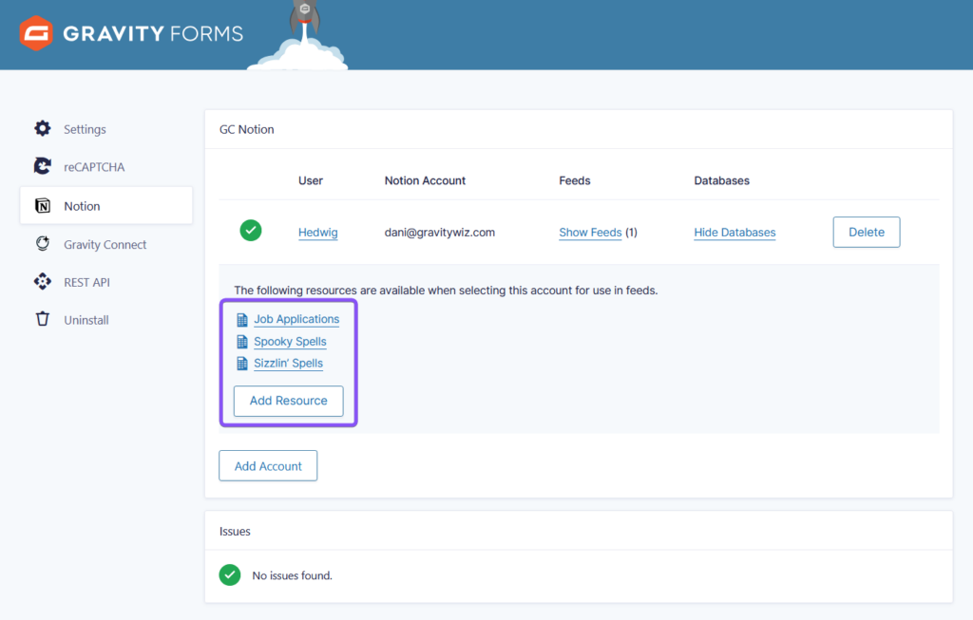Open the Spooky Spells database link
Image resolution: width=973 pixels, height=620 pixels.
click(x=290, y=342)
